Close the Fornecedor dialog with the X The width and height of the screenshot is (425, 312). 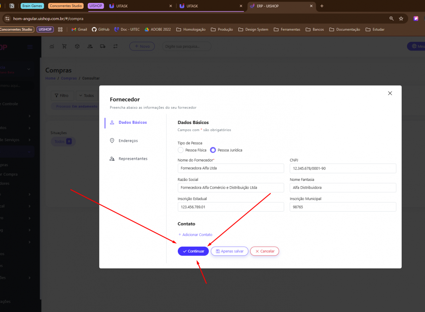390,93
